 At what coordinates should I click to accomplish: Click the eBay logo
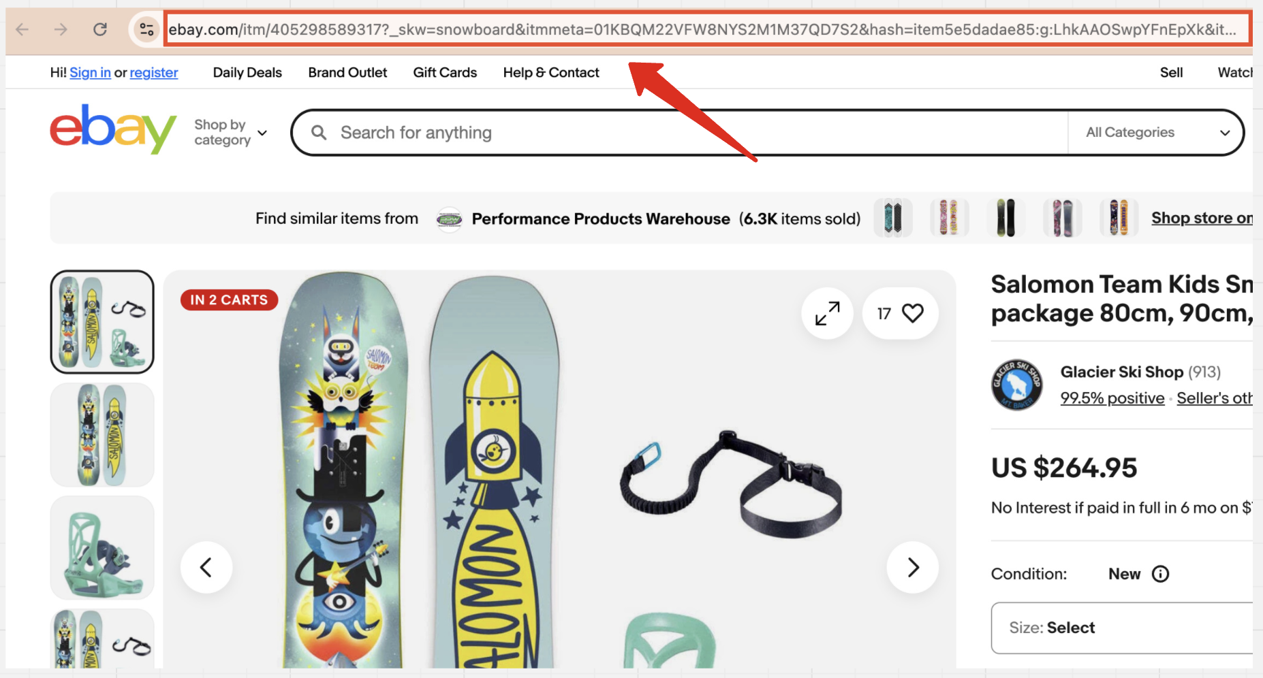pyautogui.click(x=112, y=129)
